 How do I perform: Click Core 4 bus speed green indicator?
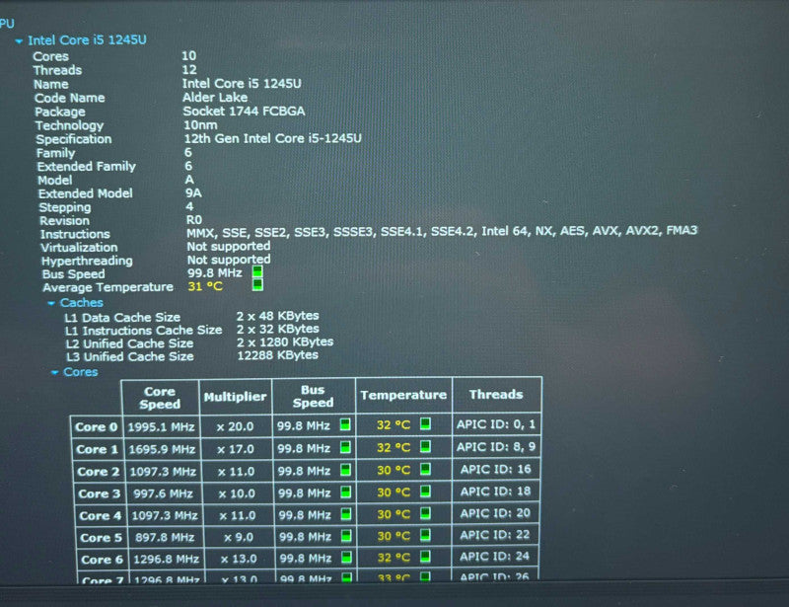[x=346, y=514]
